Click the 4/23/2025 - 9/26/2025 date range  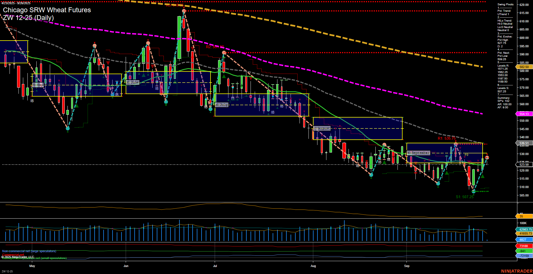[x=16, y=3]
